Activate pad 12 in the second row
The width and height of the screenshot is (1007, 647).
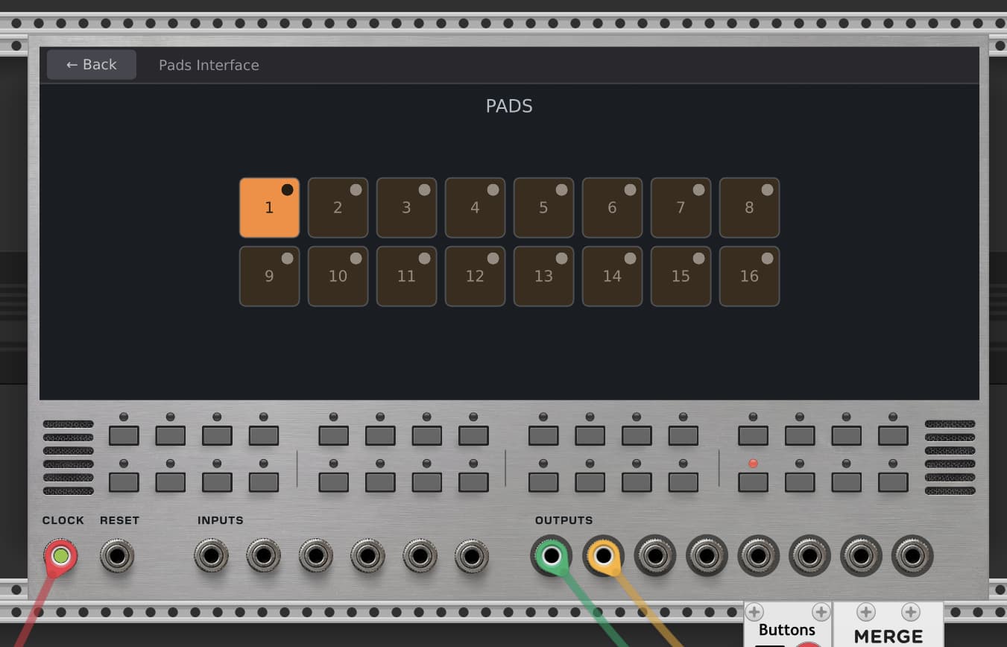pyautogui.click(x=475, y=277)
